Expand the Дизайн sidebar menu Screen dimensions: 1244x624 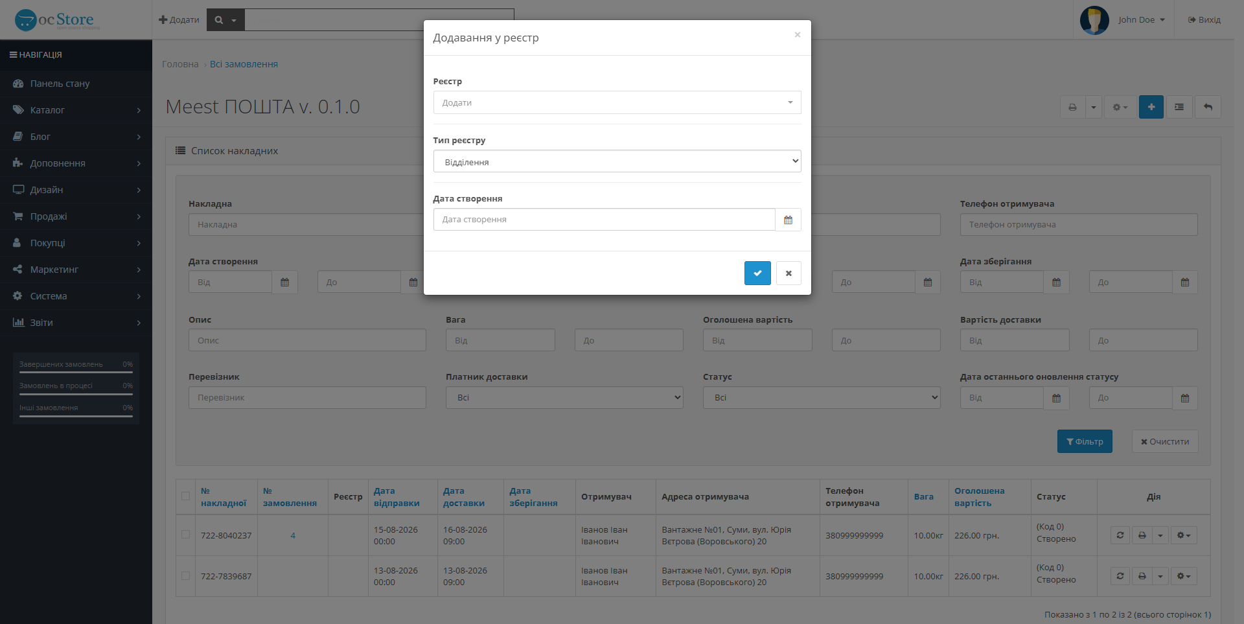(x=76, y=190)
